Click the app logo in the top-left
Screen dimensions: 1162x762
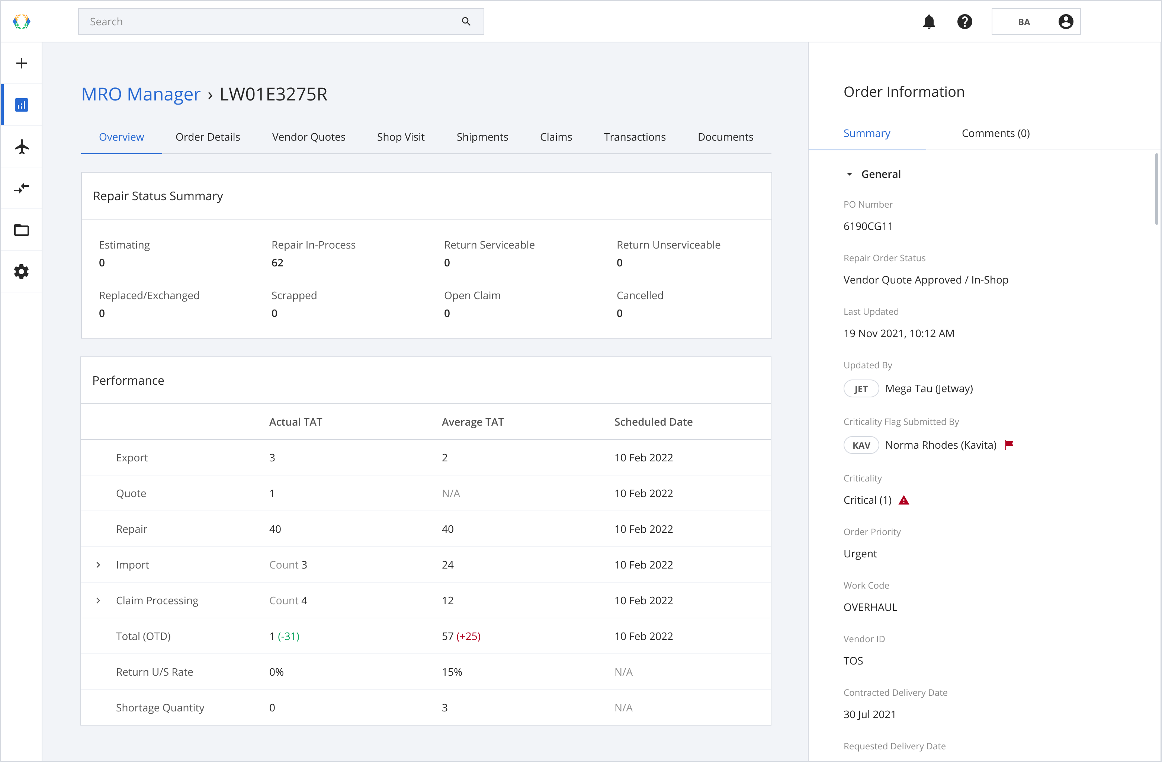click(22, 22)
